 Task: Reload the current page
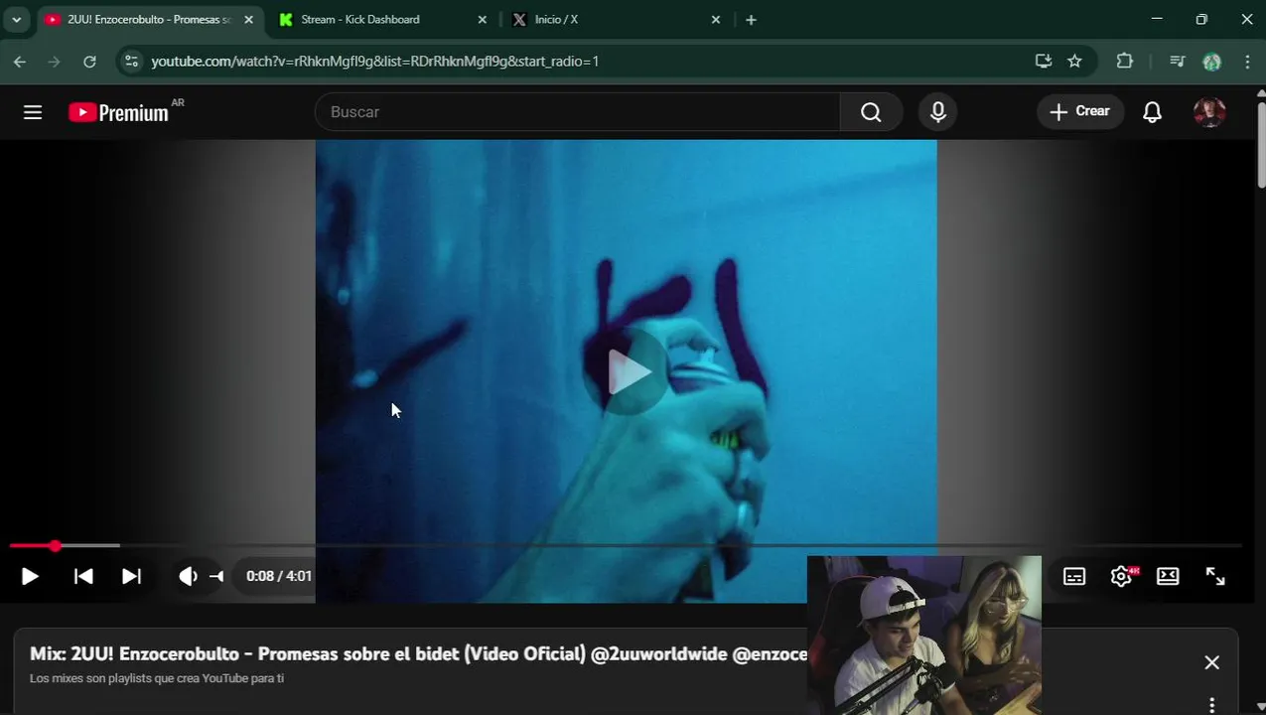click(89, 62)
